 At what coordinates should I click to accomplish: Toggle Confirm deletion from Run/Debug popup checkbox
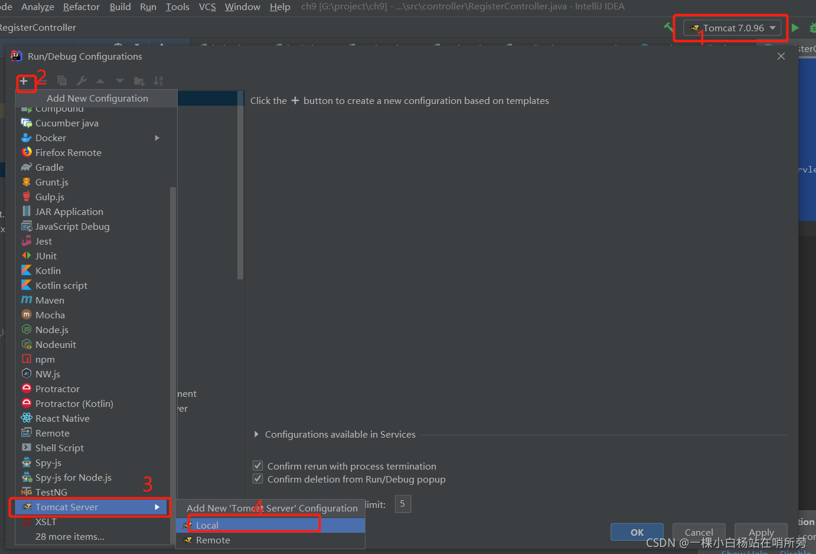[258, 479]
